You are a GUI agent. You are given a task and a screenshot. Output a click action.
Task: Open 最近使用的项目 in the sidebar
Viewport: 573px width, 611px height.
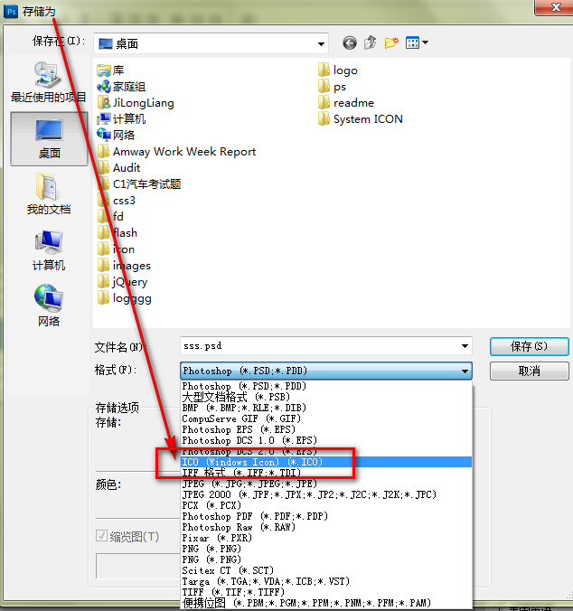pos(48,82)
